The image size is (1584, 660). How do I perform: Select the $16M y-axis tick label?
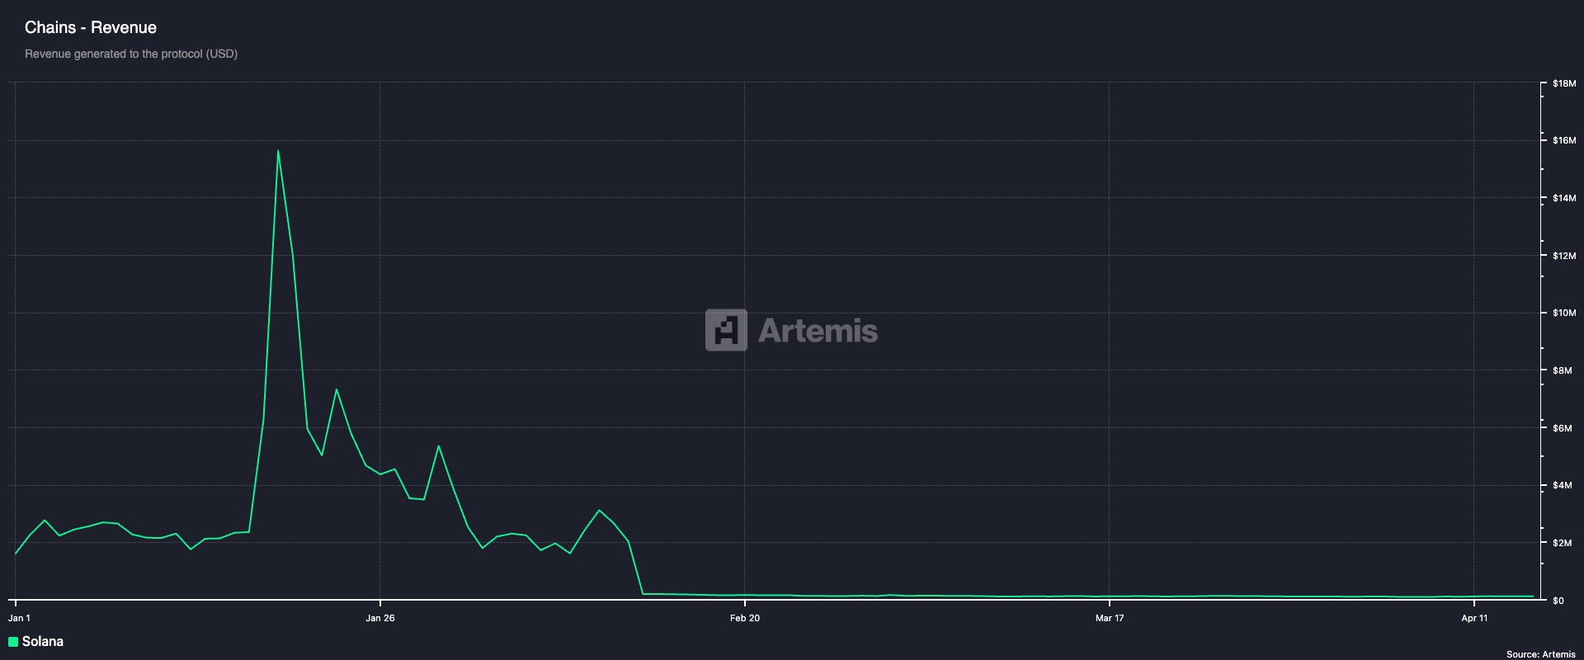click(x=1564, y=141)
